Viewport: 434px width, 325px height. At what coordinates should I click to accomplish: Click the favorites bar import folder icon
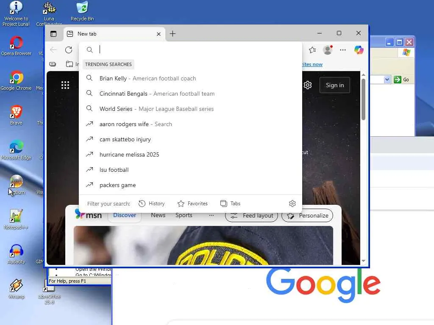(70, 64)
